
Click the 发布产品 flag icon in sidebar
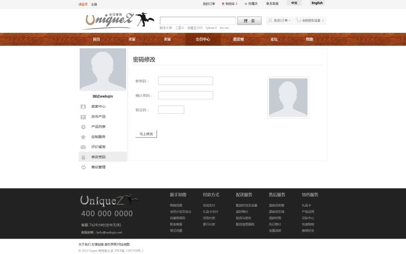coord(83,117)
